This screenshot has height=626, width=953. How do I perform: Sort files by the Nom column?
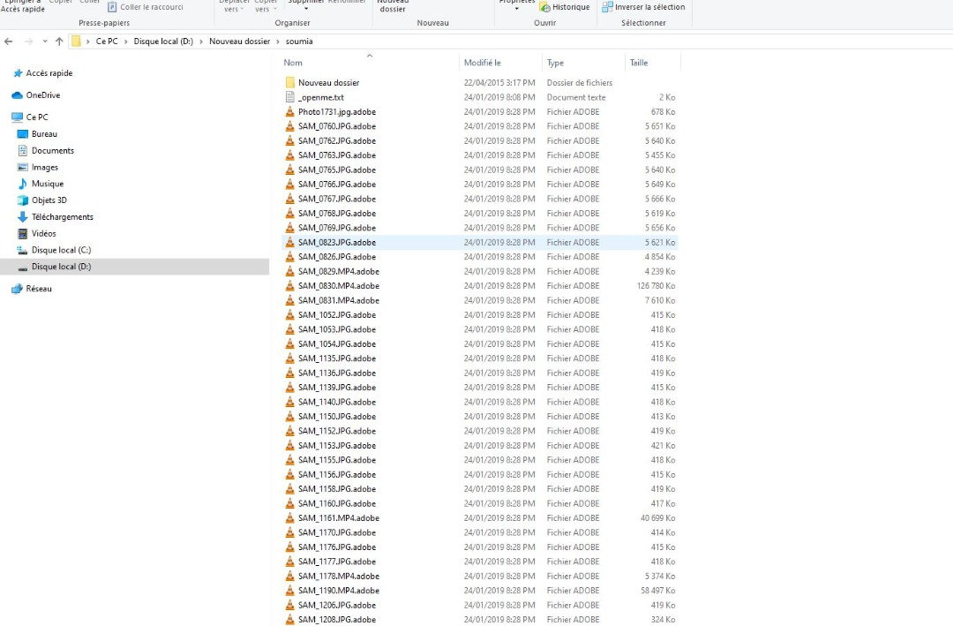[x=293, y=63]
